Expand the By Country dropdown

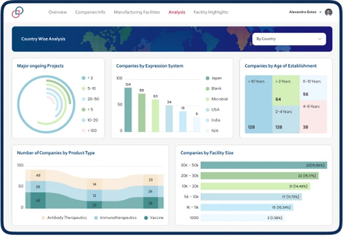coord(289,39)
